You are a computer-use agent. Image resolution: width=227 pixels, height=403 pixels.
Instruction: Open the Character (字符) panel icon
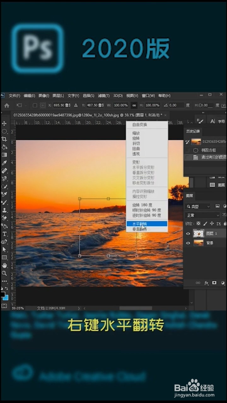(x=212, y=121)
